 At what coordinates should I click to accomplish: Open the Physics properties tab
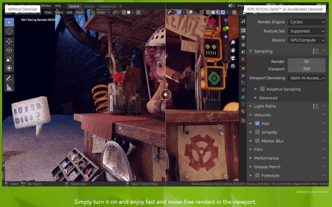tap(243, 90)
